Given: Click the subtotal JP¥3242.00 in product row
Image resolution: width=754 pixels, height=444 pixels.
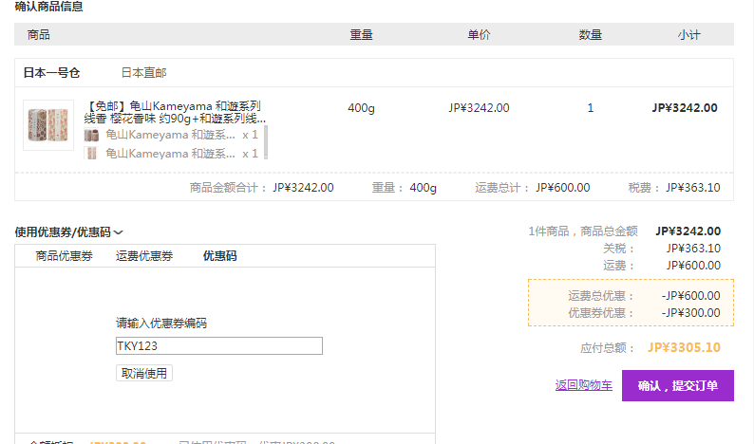Looking at the screenshot, I should point(685,108).
